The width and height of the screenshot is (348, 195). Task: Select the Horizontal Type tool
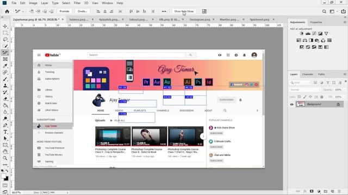pos(5,132)
